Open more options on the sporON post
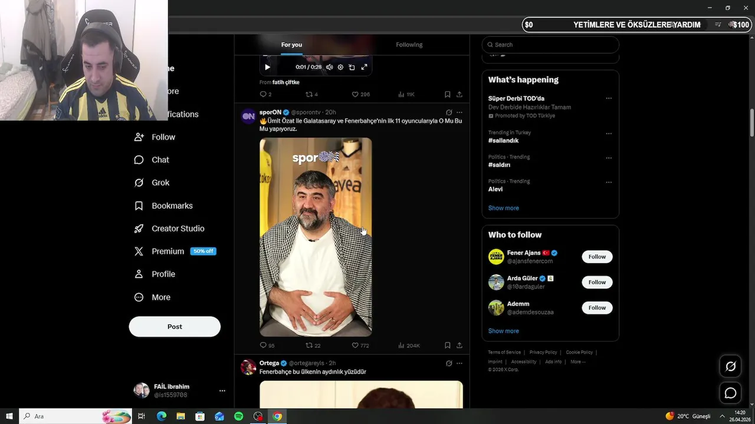Image resolution: width=755 pixels, height=424 pixels. click(x=459, y=112)
